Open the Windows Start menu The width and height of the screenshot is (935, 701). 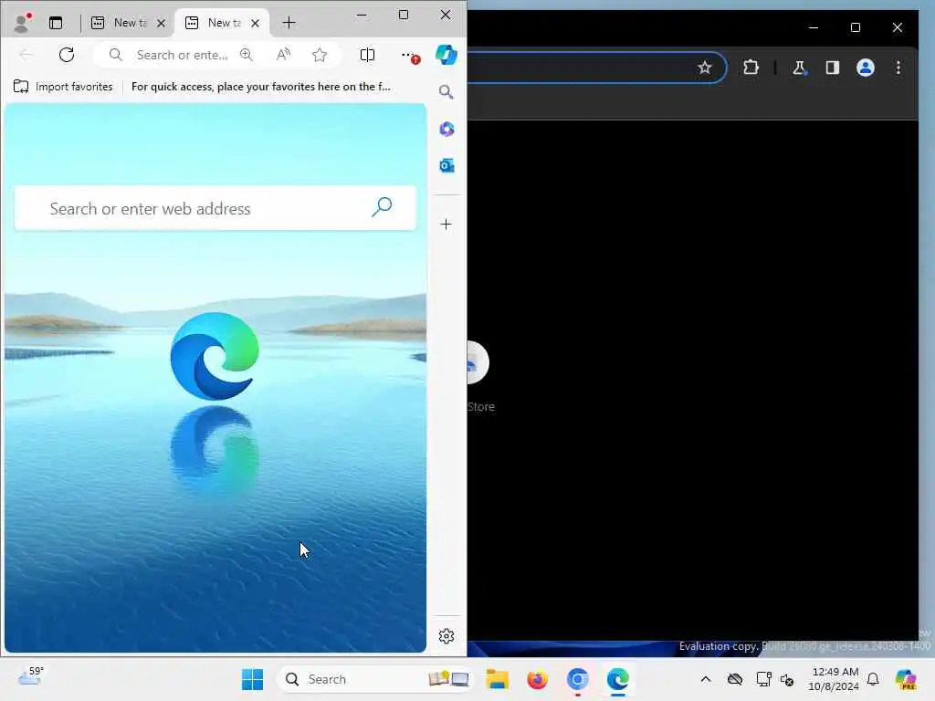click(x=252, y=679)
